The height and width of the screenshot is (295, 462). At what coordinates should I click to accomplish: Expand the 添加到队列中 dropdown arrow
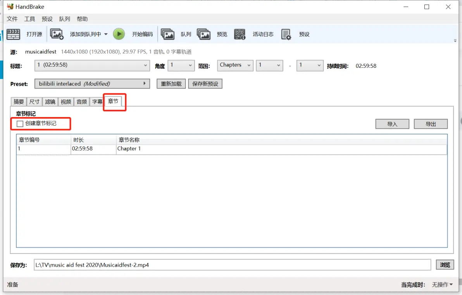106,34
